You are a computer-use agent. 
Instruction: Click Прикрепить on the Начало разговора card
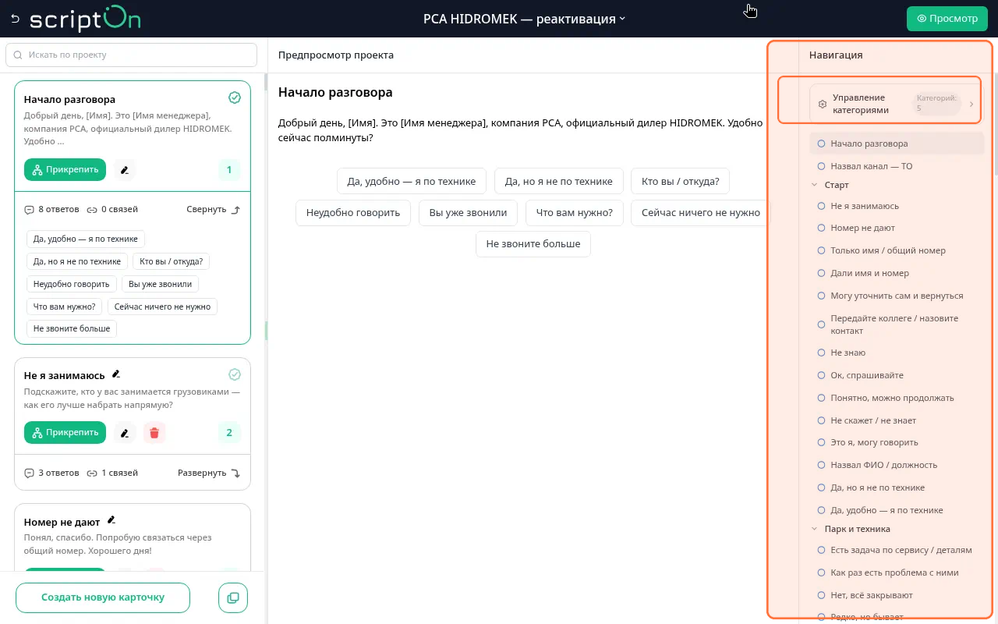click(65, 170)
